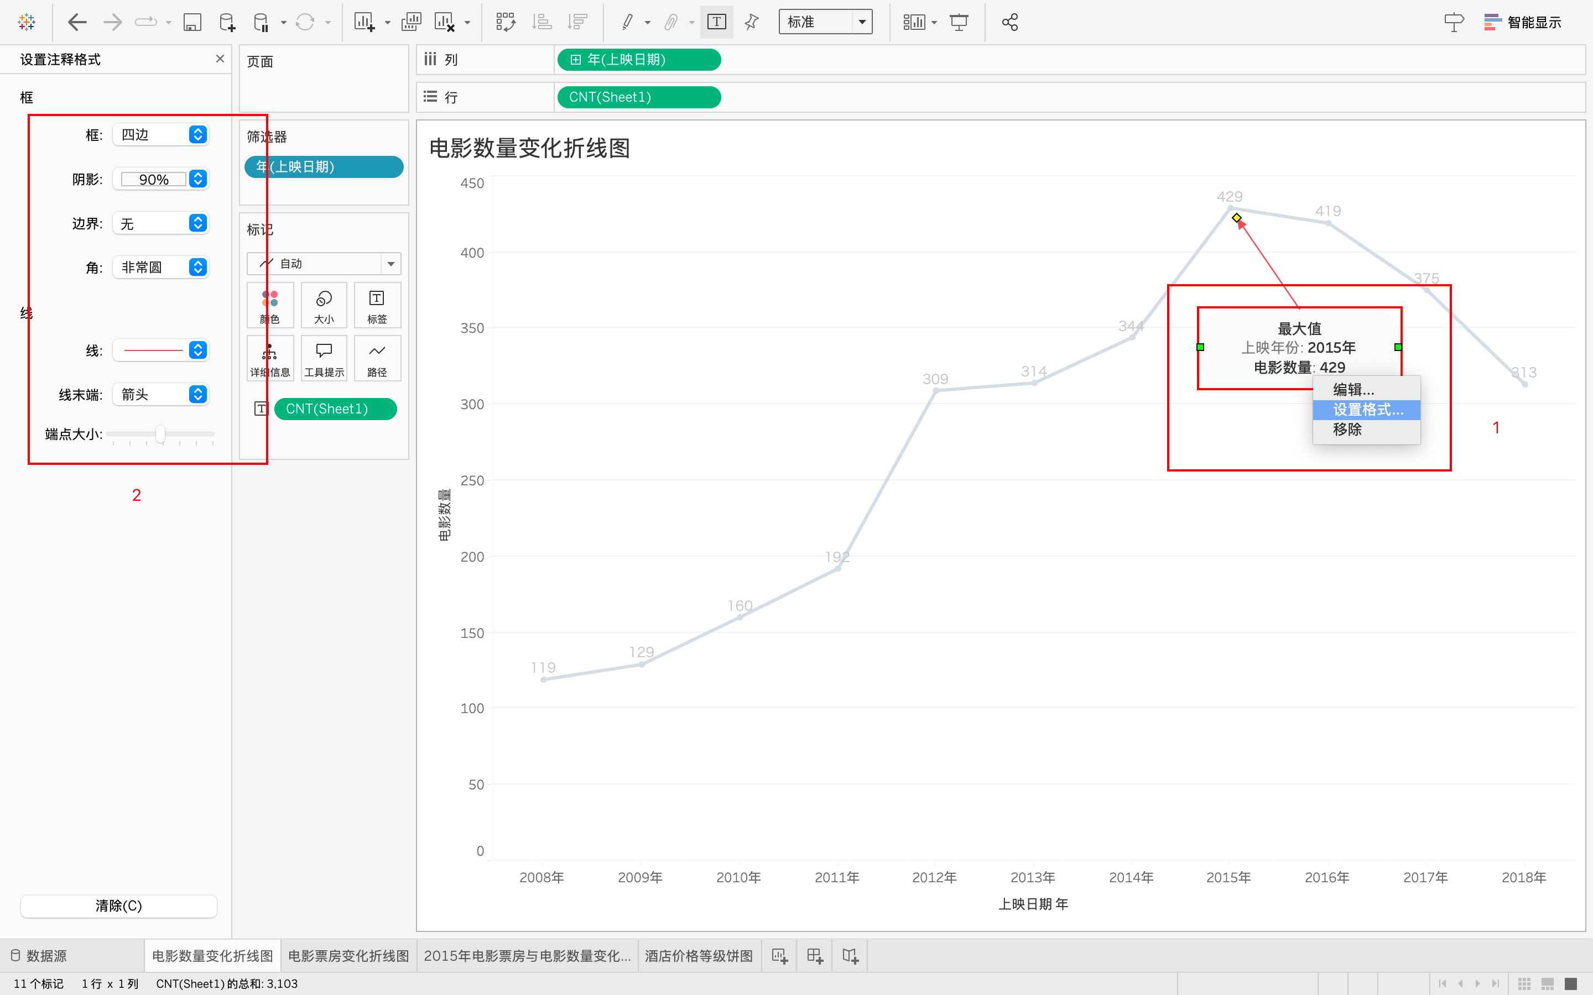Toggle the mark labels toolbar button
The height and width of the screenshot is (995, 1593).
(716, 22)
